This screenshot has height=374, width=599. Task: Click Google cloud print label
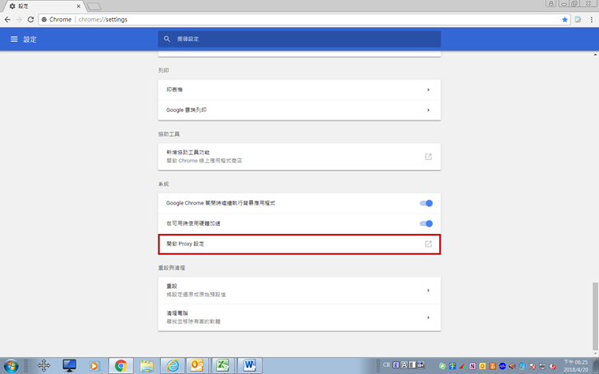coord(186,110)
